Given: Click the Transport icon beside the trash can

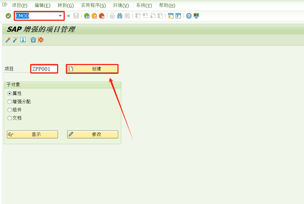Looking at the screenshot, I should coord(41,40).
